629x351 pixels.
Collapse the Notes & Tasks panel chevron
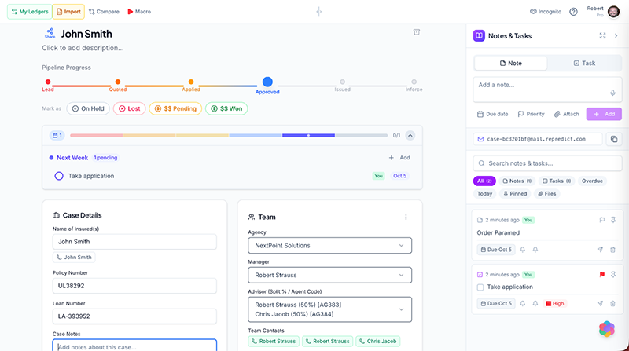(616, 35)
